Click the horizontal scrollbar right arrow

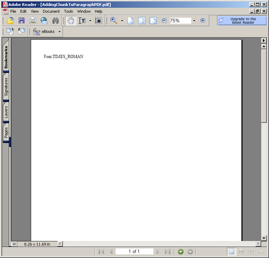pos(258,244)
